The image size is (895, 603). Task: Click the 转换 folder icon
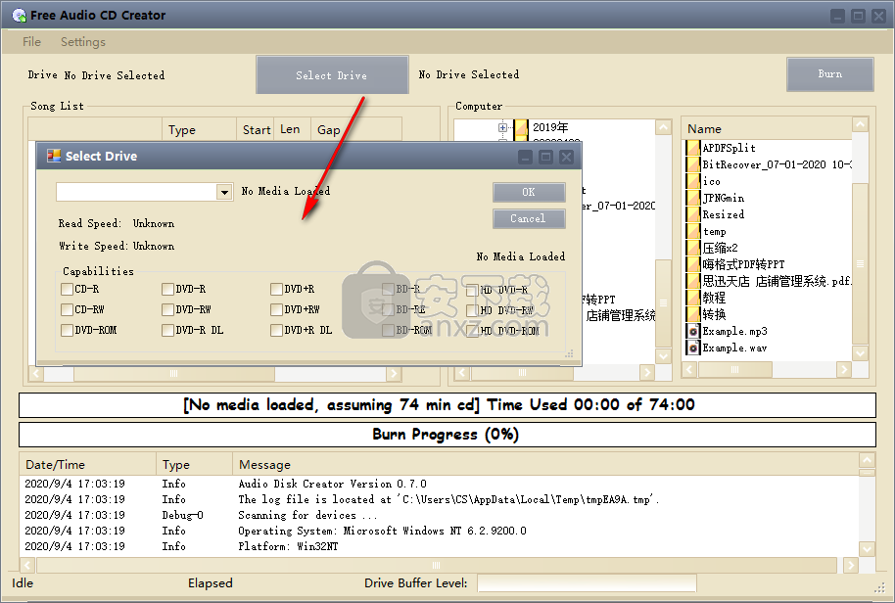point(693,314)
